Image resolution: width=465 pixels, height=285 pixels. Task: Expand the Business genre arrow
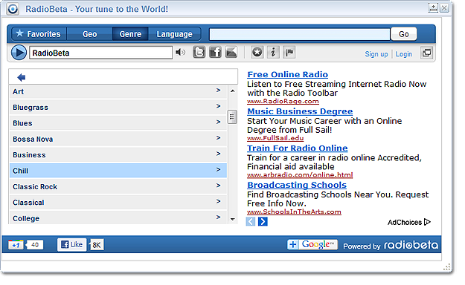point(218,154)
